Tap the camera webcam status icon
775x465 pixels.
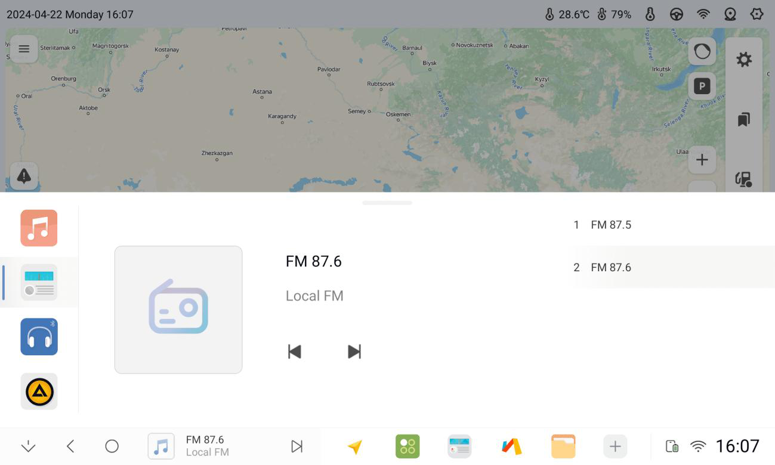click(730, 14)
